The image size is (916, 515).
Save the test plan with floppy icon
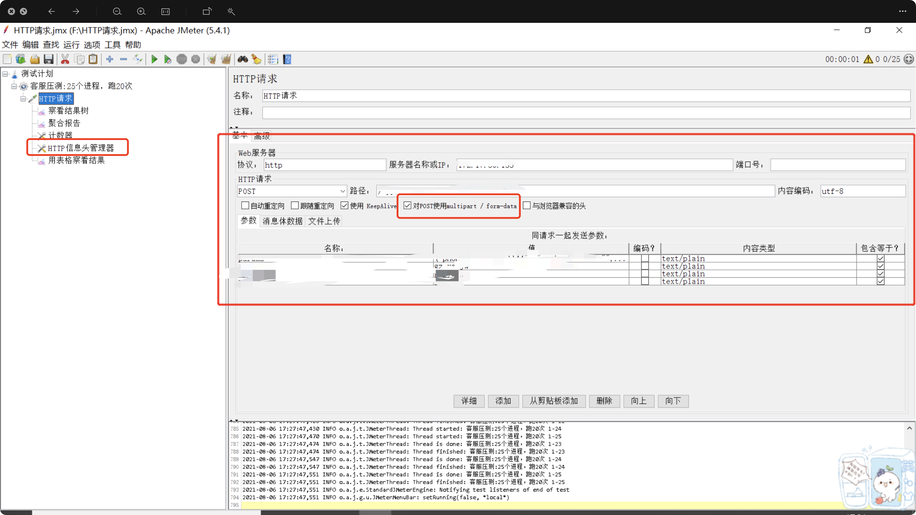point(48,59)
